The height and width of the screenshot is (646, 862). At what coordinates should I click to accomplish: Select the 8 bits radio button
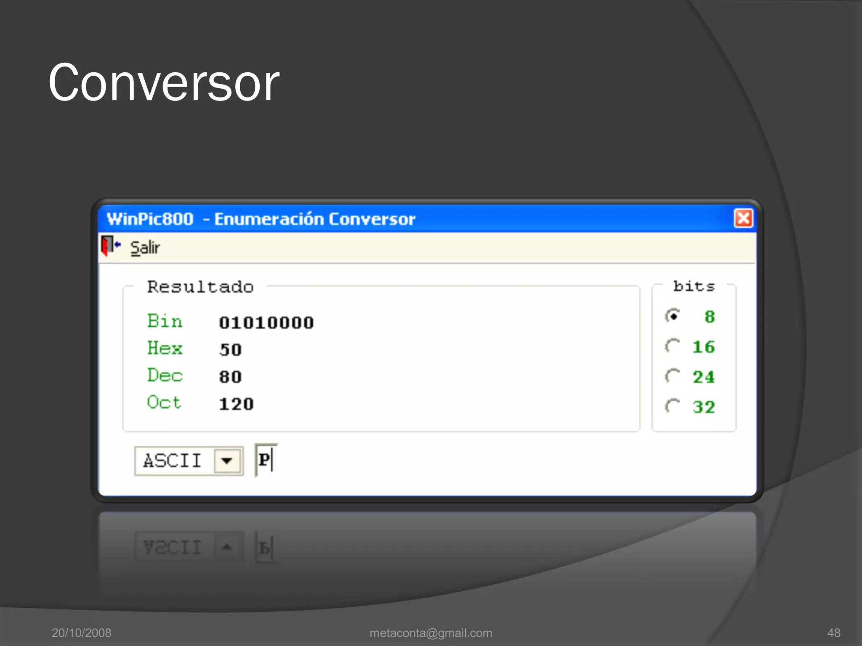(x=673, y=316)
